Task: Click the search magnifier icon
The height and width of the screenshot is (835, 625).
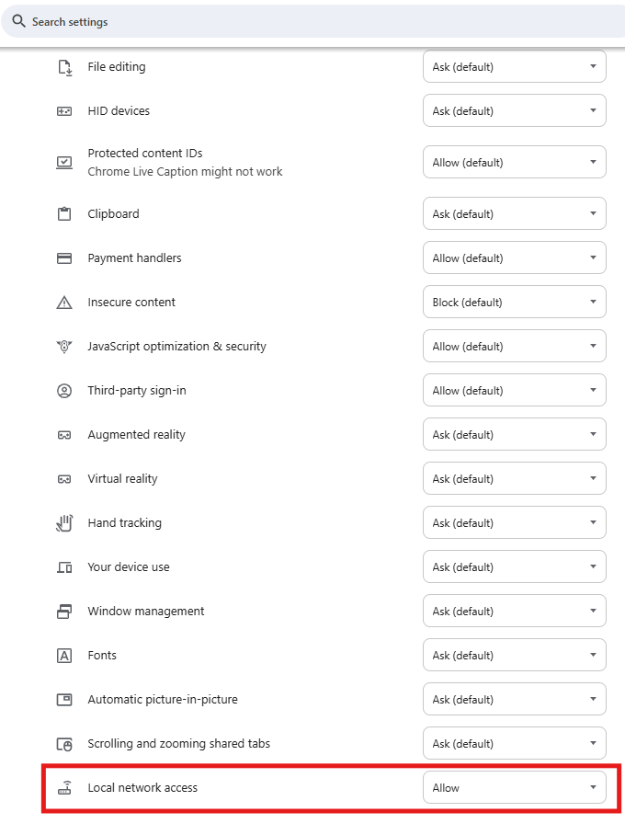Action: [x=18, y=21]
